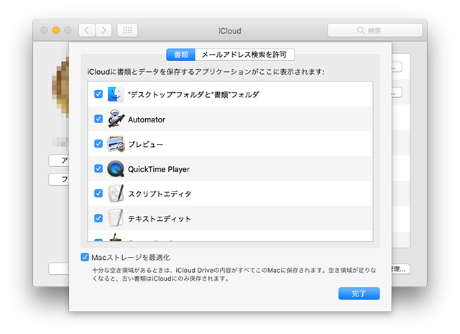This screenshot has height=334, width=460.
Task: Select the プレビュー text label
Action: (x=145, y=144)
